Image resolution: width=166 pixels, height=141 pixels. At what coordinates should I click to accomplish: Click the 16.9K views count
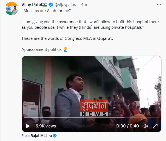point(45,126)
